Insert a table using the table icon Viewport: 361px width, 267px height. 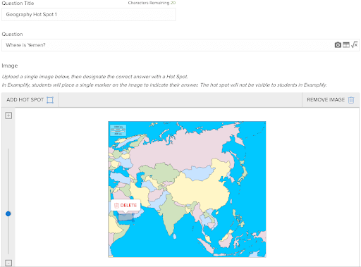[x=346, y=45]
